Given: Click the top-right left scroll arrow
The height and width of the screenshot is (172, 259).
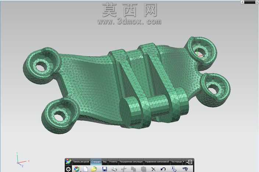Looking at the screenshot, I should point(242,2).
